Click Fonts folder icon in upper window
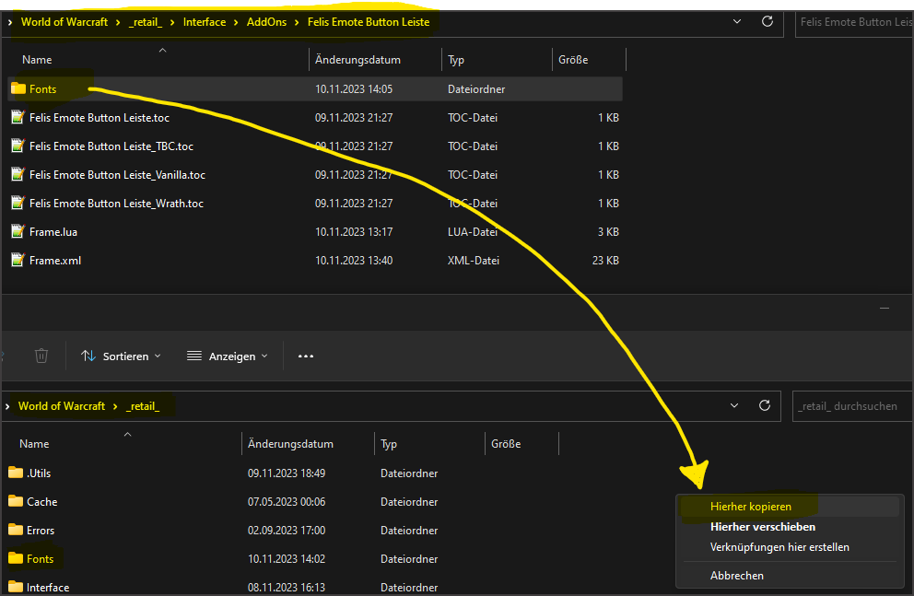The width and height of the screenshot is (914, 596). click(18, 89)
